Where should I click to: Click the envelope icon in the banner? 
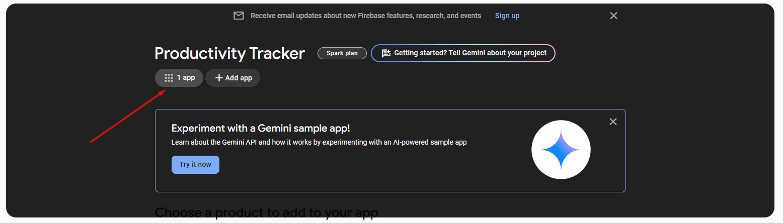[239, 16]
